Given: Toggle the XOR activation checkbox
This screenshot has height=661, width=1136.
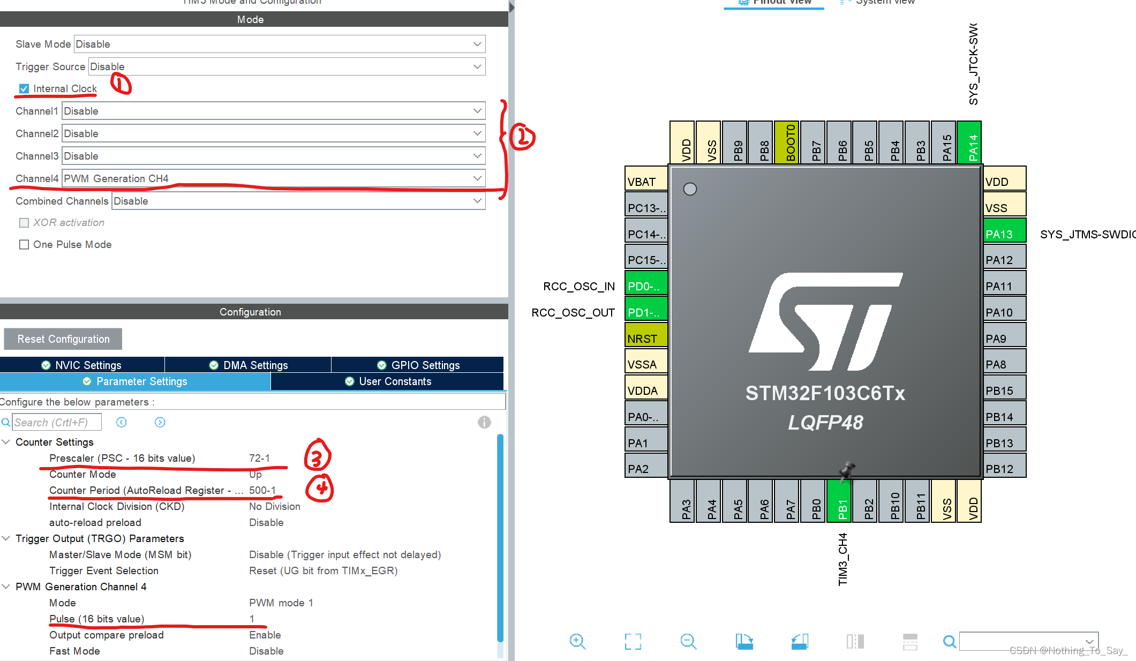Looking at the screenshot, I should click(x=24, y=222).
